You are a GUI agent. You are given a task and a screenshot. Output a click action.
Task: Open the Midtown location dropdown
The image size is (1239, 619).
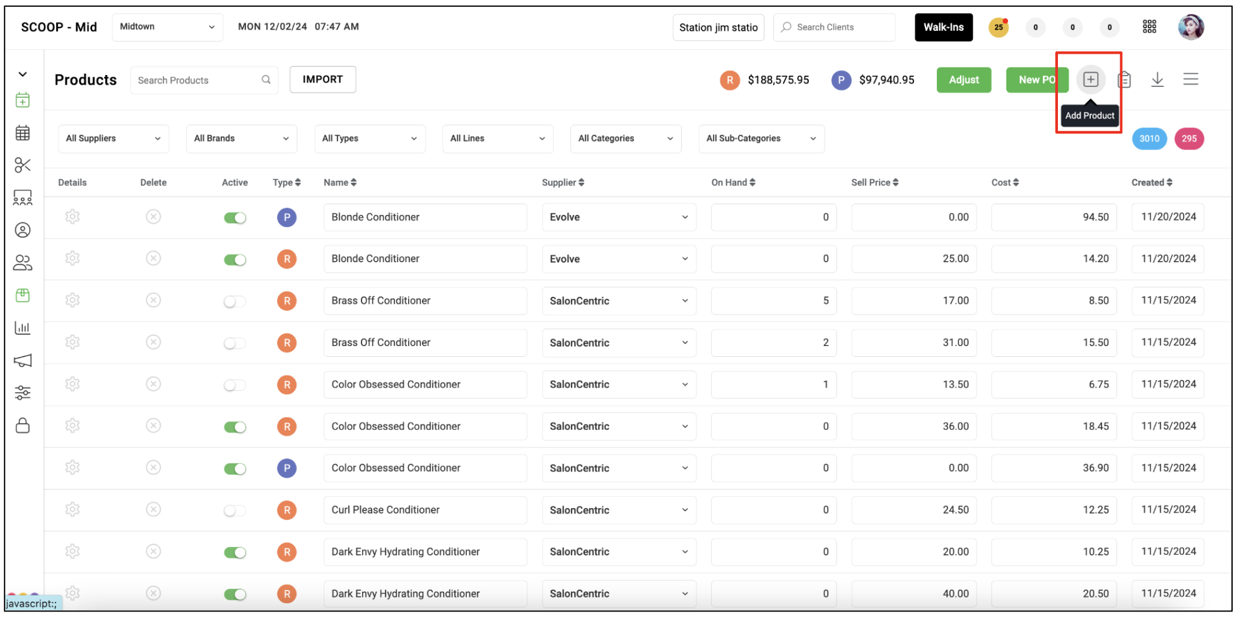coord(167,27)
